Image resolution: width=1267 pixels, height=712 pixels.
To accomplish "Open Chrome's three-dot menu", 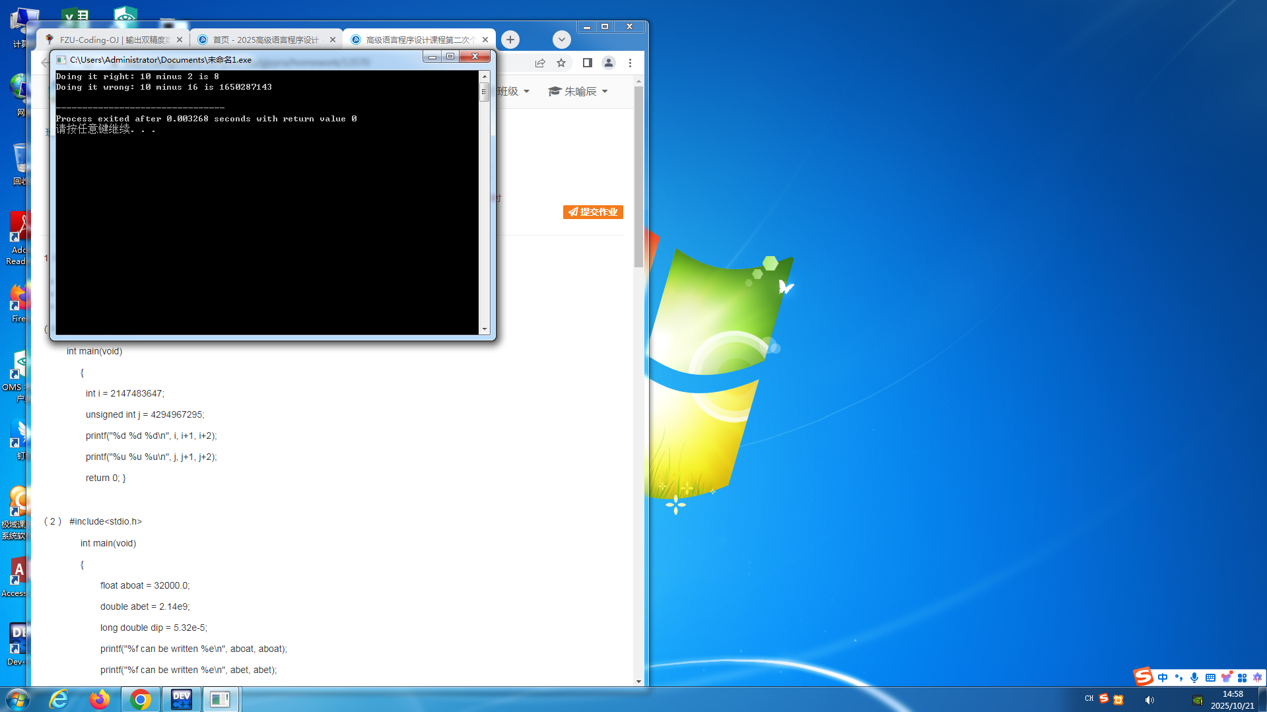I will (630, 63).
